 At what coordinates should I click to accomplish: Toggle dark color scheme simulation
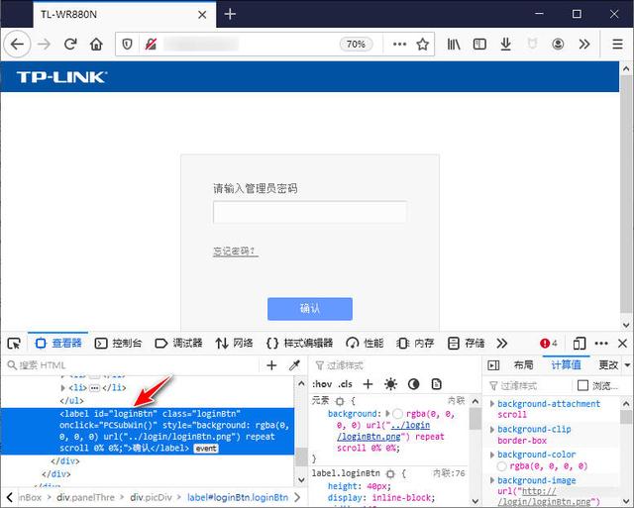(413, 384)
